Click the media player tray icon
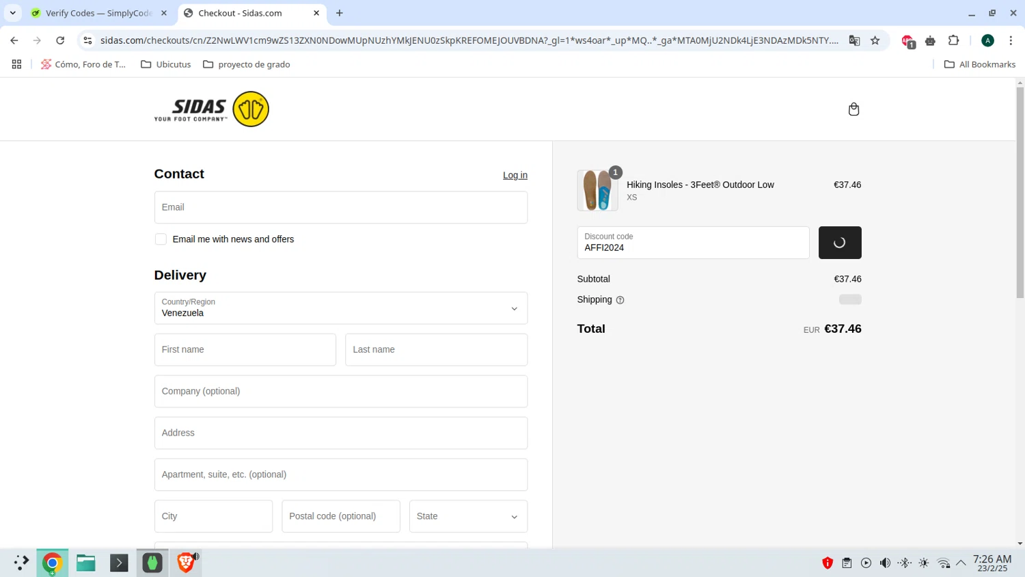 tap(866, 563)
